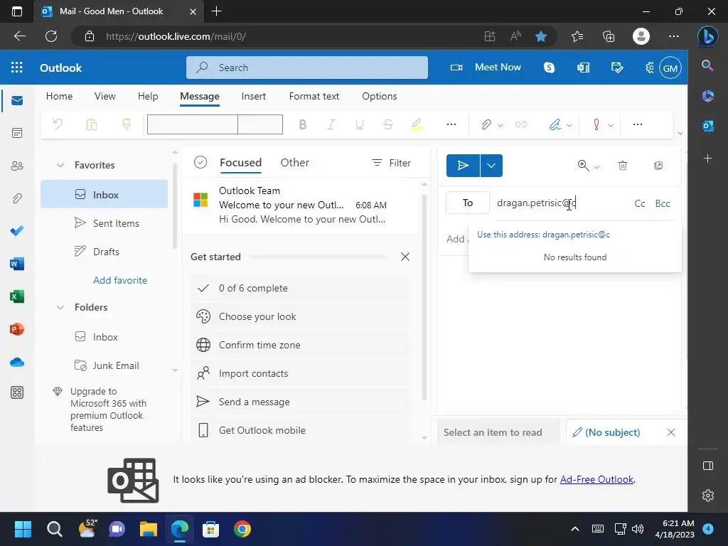The height and width of the screenshot is (546, 728).
Task: Discard draft with the trash icon
Action: pos(623,166)
